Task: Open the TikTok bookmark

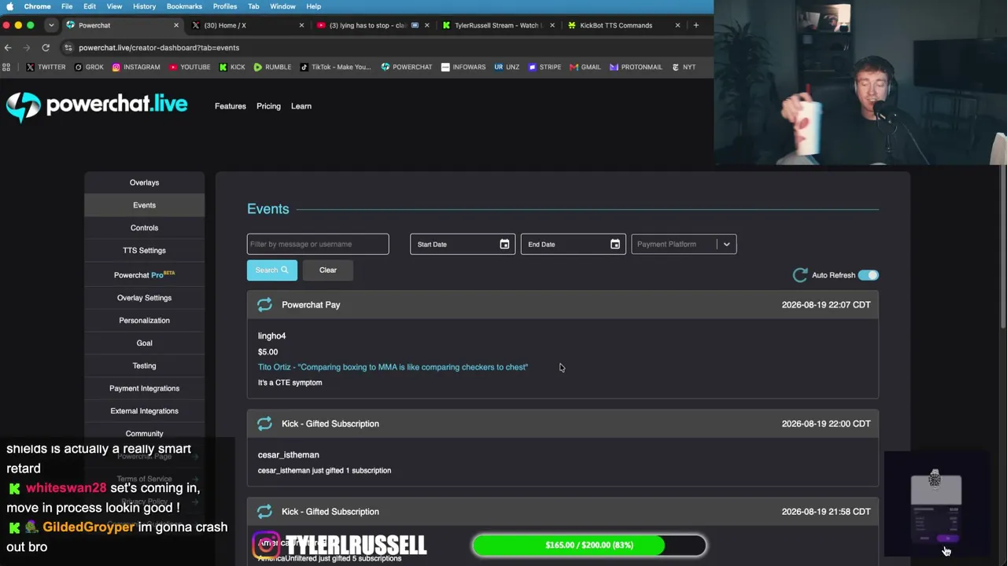Action: [x=335, y=67]
